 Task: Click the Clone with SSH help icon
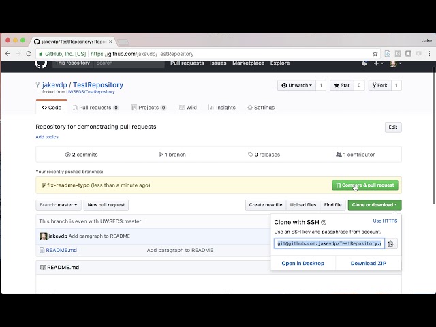coord(324,223)
